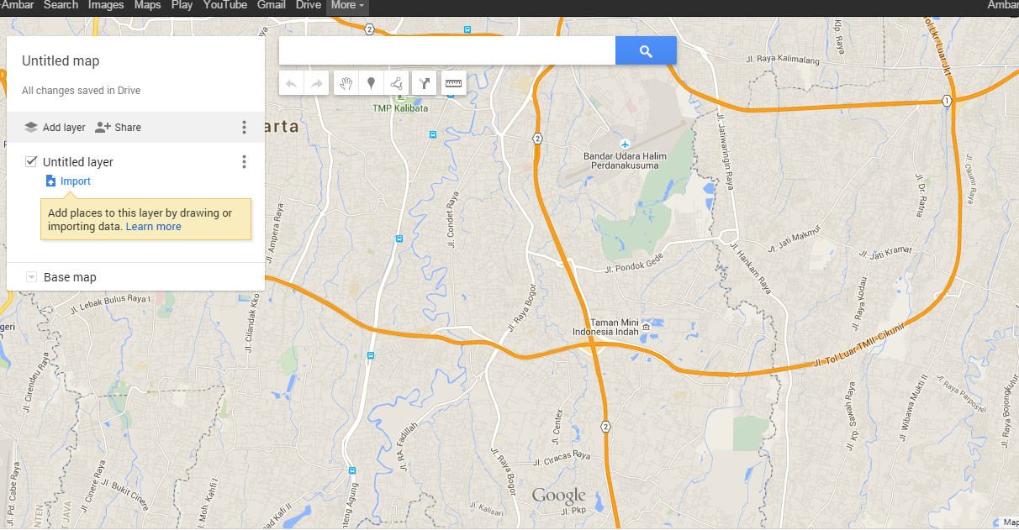Click the blue search magnifier button
1019x530 pixels.
click(646, 51)
